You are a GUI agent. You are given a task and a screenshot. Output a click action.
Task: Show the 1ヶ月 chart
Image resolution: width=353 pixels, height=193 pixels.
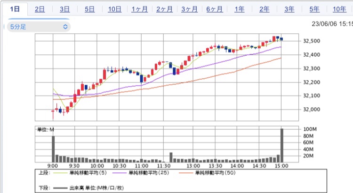click(x=140, y=9)
